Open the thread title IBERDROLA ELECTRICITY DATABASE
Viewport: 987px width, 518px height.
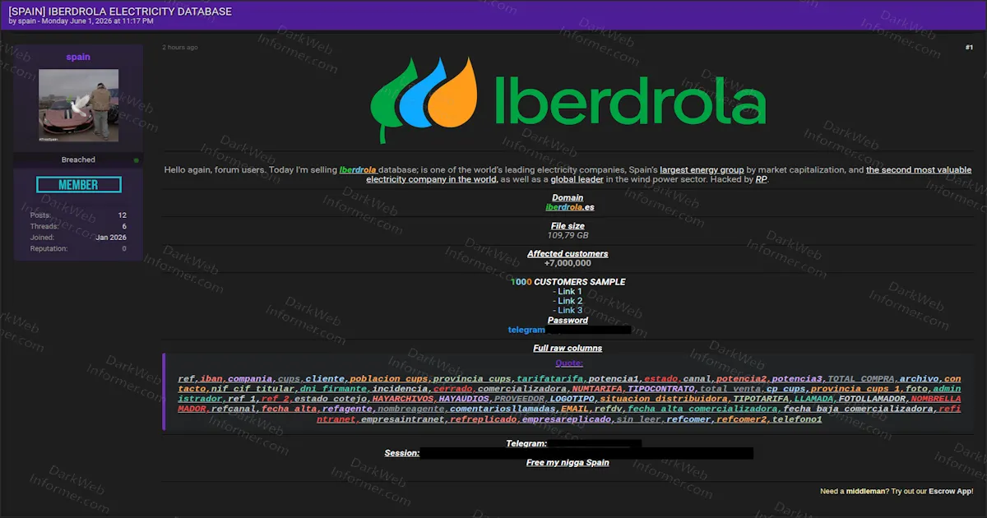121,12
